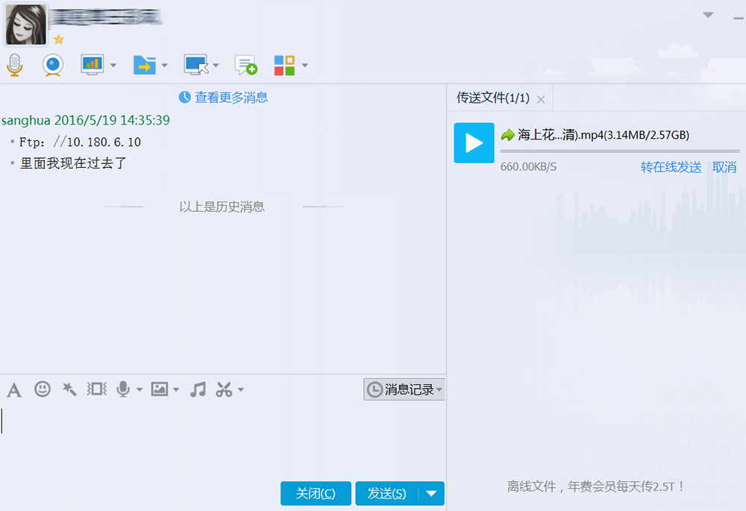Open the QQ apps grid icon

pyautogui.click(x=286, y=65)
